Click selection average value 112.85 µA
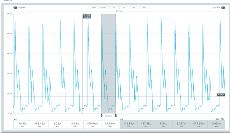Screen dimensions: 230x133 coord(129,124)
